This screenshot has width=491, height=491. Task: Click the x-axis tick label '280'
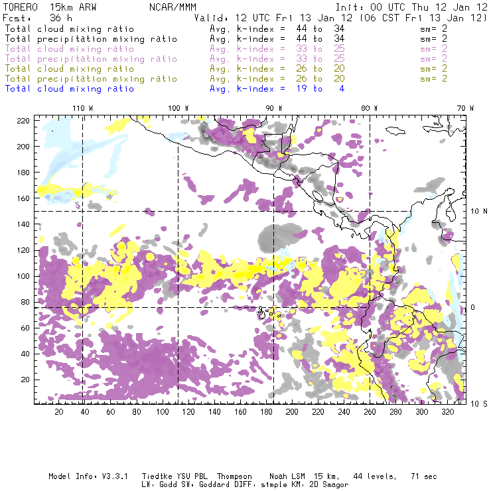coord(396,412)
